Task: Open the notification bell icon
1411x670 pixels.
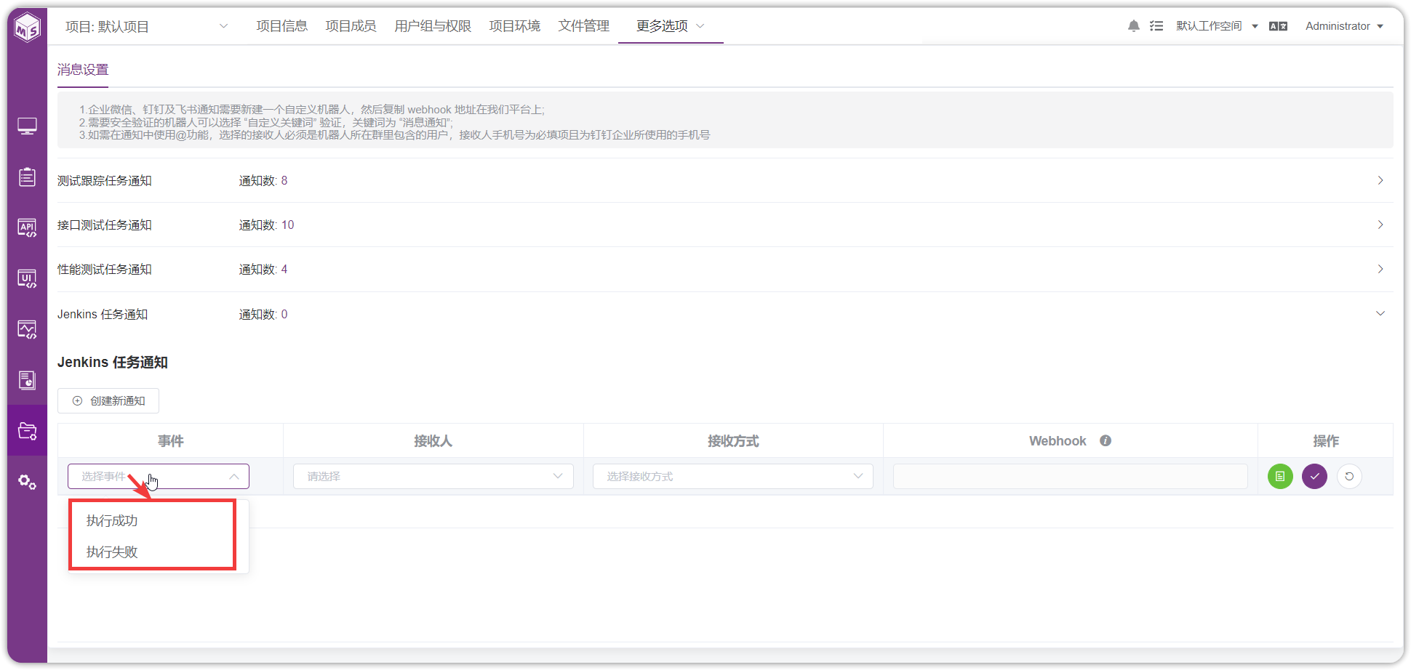Action: click(x=1133, y=26)
